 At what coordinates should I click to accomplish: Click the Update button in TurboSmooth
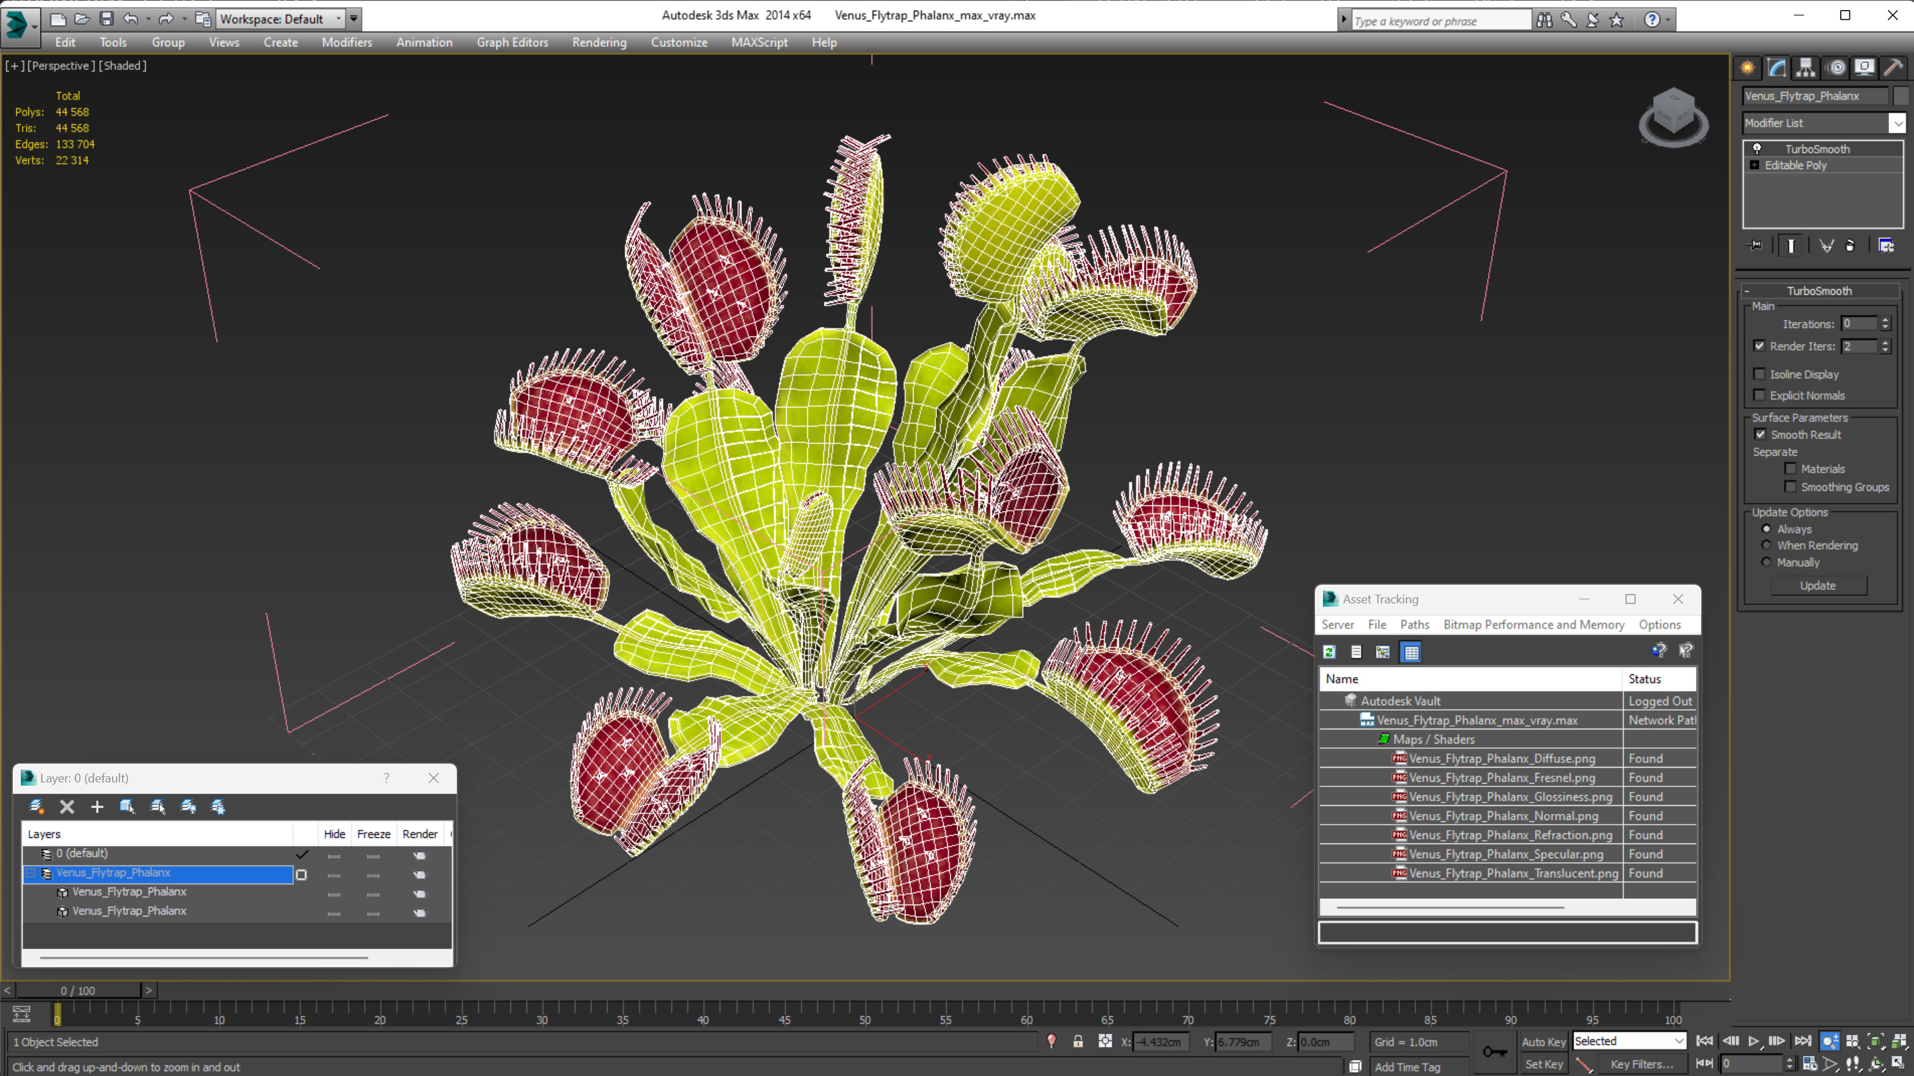[x=1817, y=585]
